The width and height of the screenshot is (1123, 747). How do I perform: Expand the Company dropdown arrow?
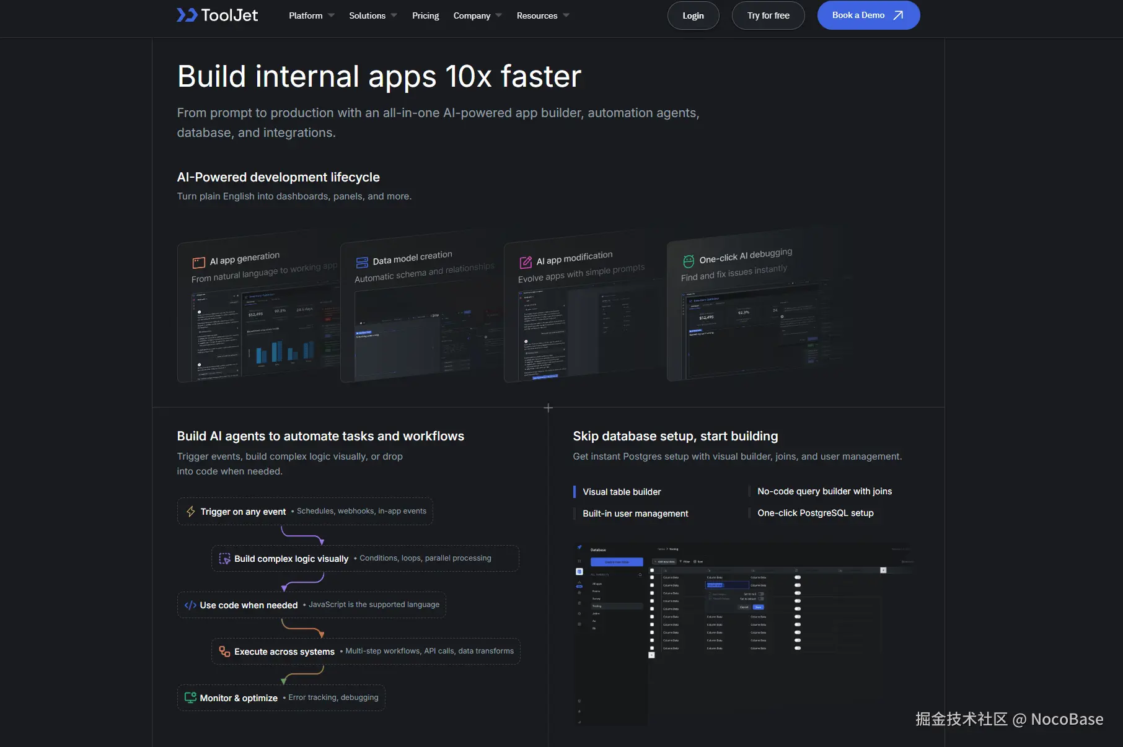click(x=499, y=15)
